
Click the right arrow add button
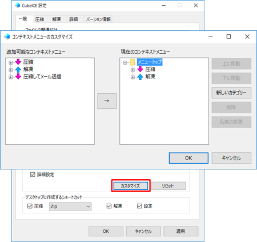tap(107, 101)
